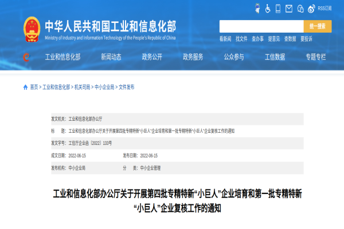The width and height of the screenshot is (344, 229).
Task: Click the 统一搜索 button
Action: [x=318, y=26]
